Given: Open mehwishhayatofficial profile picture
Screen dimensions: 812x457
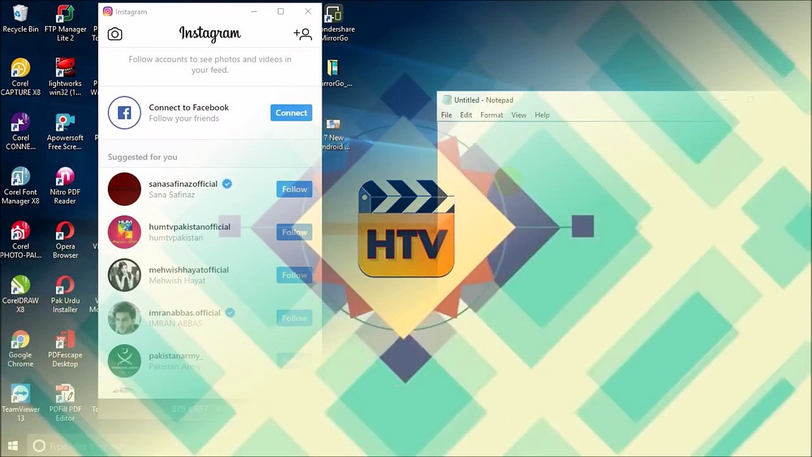Looking at the screenshot, I should point(124,275).
